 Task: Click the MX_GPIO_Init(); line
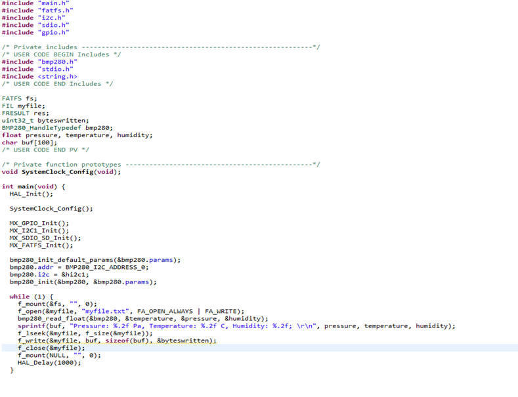point(39,223)
